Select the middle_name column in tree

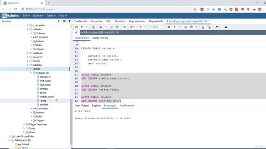click(47, 96)
